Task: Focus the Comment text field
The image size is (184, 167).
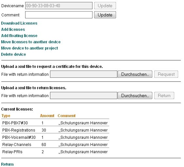Action: 59,15
